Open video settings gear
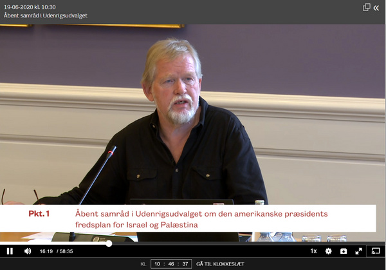386x270 pixels. tap(328, 251)
